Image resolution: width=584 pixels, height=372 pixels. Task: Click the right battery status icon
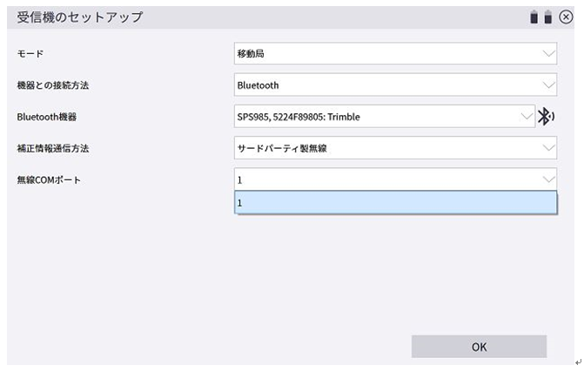pyautogui.click(x=548, y=17)
